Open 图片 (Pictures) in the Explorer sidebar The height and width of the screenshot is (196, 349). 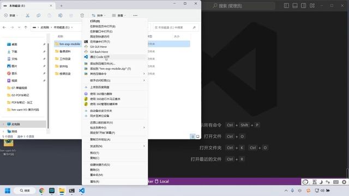tap(14, 66)
